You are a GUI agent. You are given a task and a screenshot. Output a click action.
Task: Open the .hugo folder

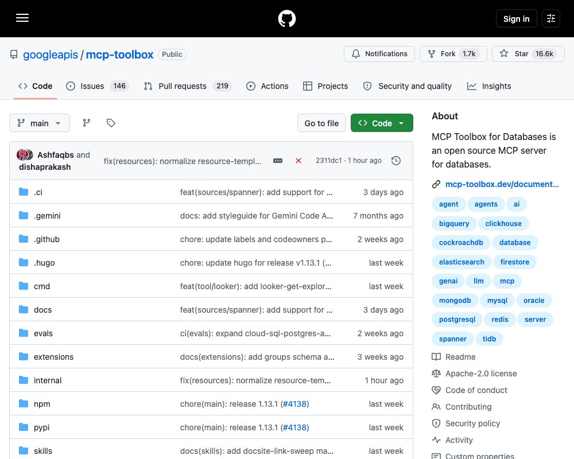[x=44, y=263]
